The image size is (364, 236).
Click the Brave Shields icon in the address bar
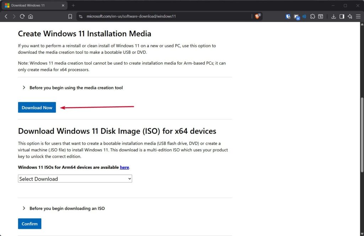[257, 16]
